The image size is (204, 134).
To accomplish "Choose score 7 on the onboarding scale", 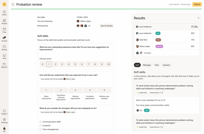I will [88, 64].
